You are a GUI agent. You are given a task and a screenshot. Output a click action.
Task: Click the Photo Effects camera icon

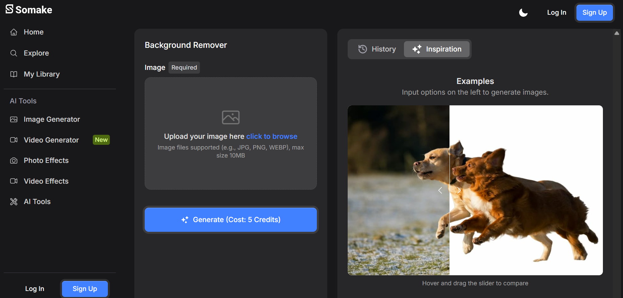(14, 161)
